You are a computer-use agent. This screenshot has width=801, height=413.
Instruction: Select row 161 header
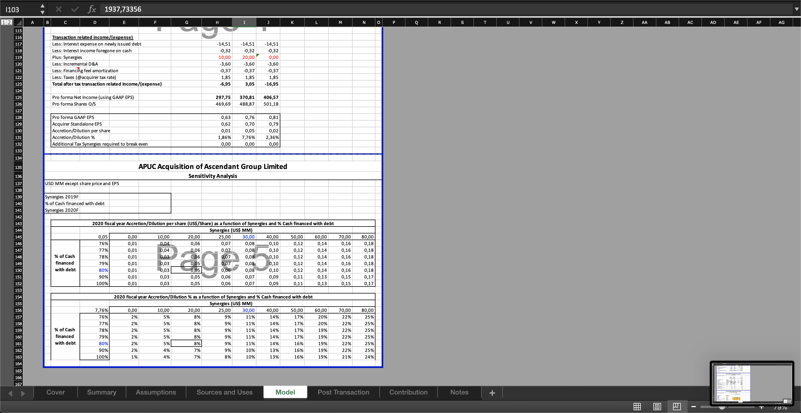(18, 344)
